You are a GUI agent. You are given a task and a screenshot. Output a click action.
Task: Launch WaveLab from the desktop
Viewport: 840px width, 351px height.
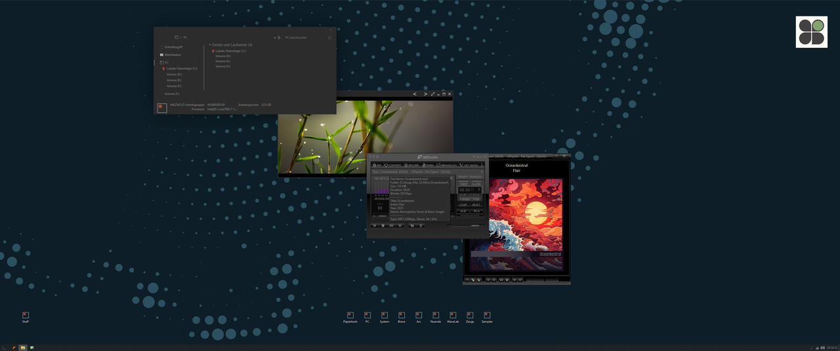(453, 318)
